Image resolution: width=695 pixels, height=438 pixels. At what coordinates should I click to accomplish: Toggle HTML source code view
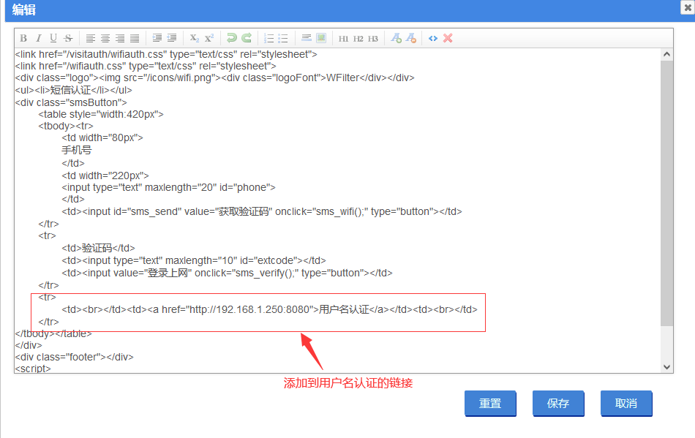(433, 38)
